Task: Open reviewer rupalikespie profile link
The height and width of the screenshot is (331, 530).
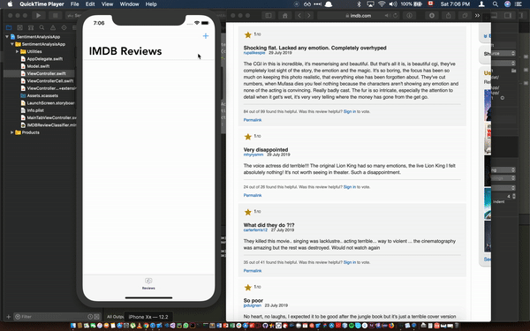Action: point(254,53)
